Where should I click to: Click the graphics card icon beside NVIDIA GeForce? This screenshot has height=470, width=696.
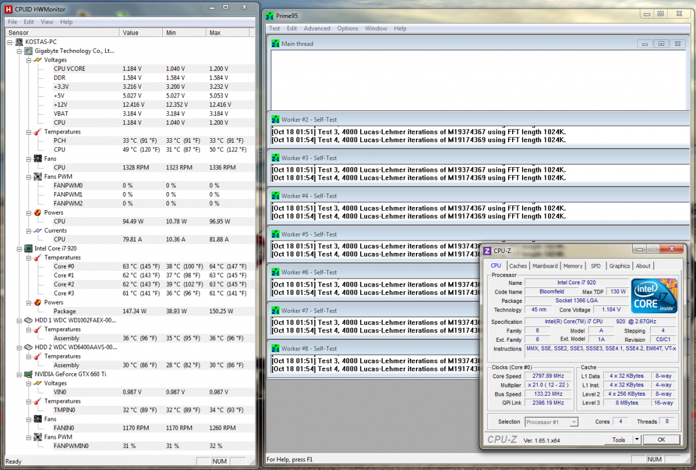click(x=28, y=374)
